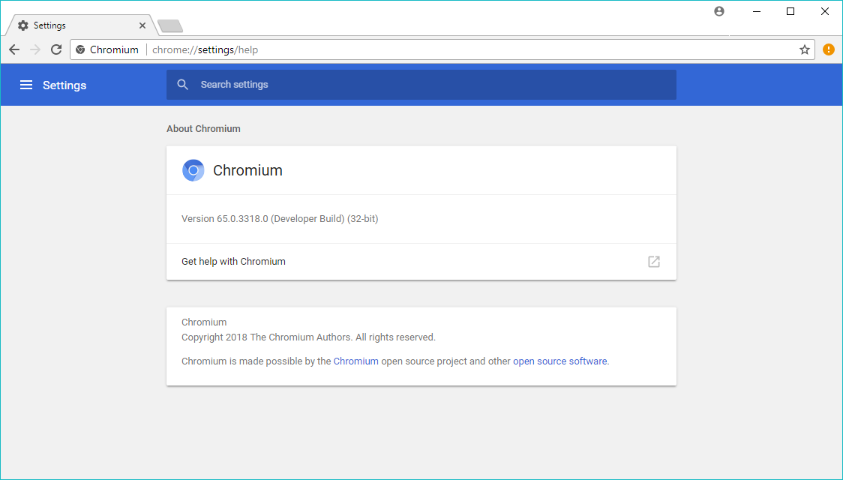Follow the Chromium open source project link
843x480 pixels.
click(356, 361)
